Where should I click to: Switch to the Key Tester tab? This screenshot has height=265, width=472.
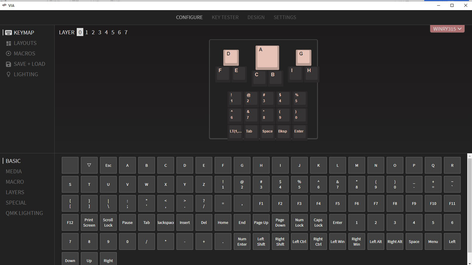225,17
